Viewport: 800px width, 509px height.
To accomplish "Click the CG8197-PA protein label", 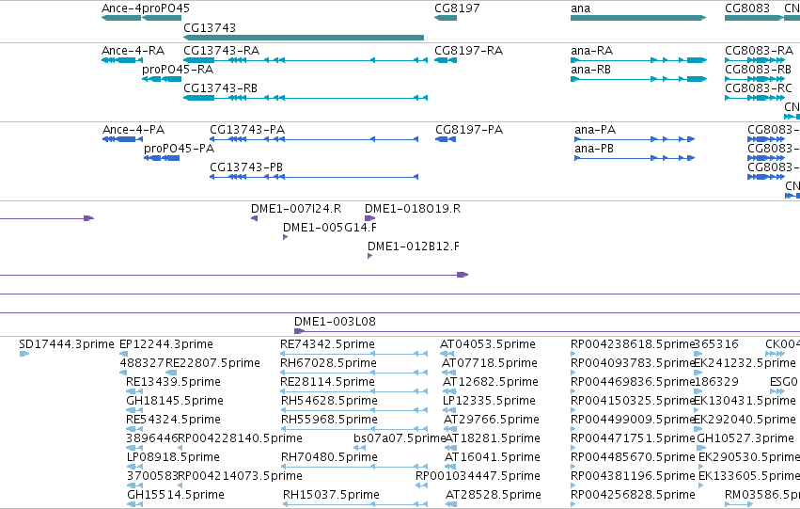I will 469,130.
